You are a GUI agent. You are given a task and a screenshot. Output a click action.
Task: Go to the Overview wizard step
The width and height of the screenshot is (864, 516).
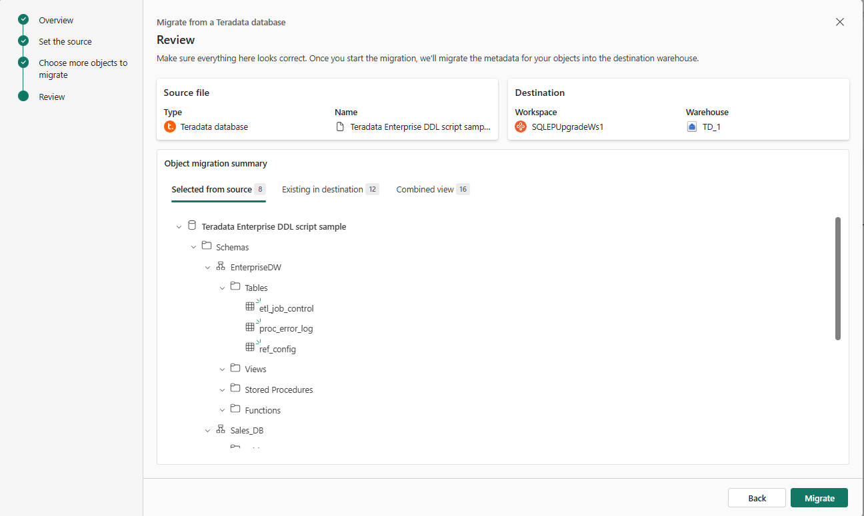pyautogui.click(x=56, y=21)
